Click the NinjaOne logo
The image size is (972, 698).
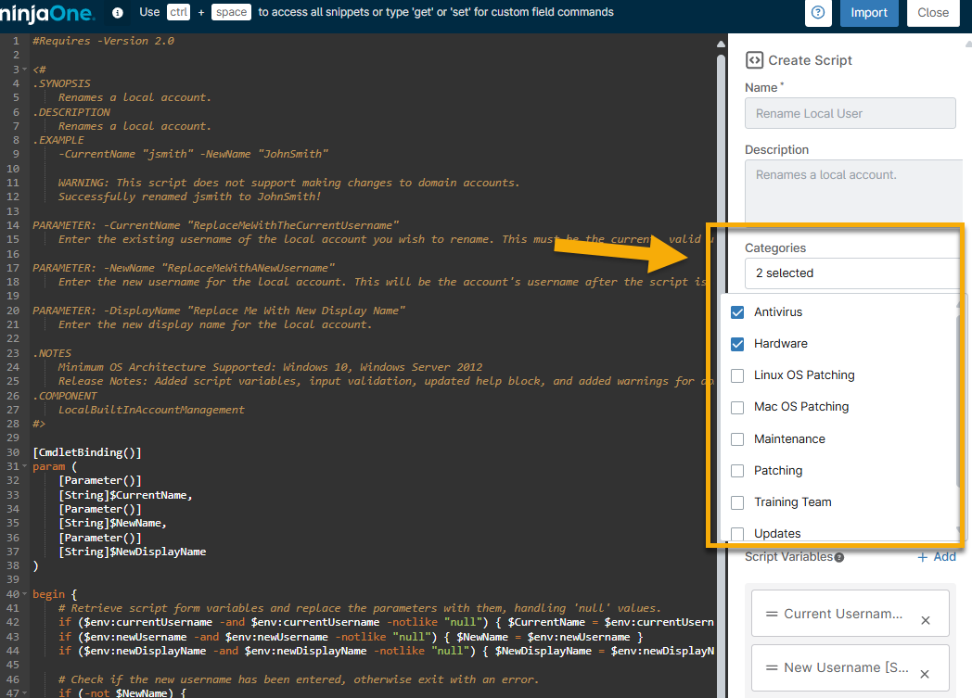click(49, 13)
